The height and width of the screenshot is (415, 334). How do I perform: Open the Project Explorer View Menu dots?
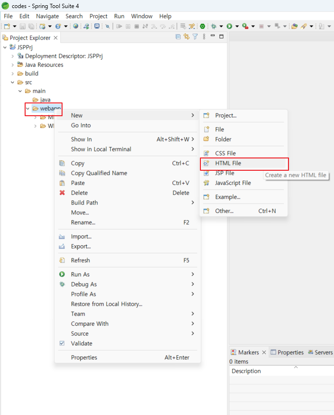click(x=204, y=37)
